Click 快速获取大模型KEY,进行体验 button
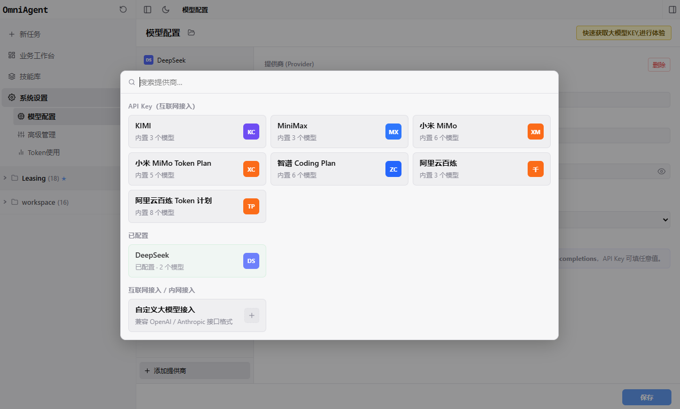The height and width of the screenshot is (409, 680). tap(623, 33)
